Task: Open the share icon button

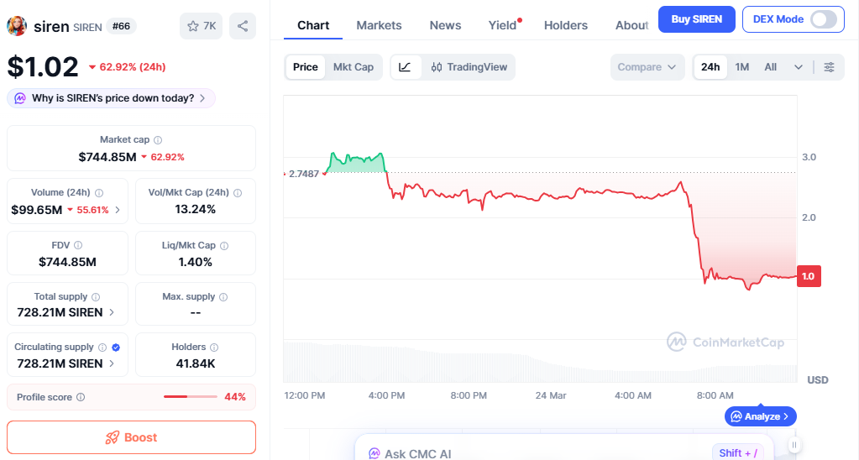Action: pyautogui.click(x=243, y=26)
